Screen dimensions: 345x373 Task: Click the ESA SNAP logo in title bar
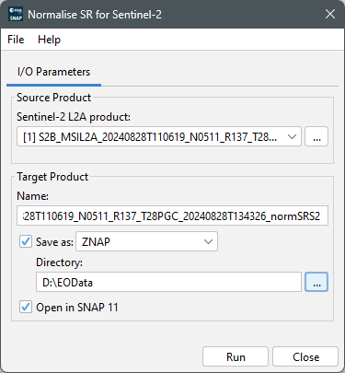[16, 14]
